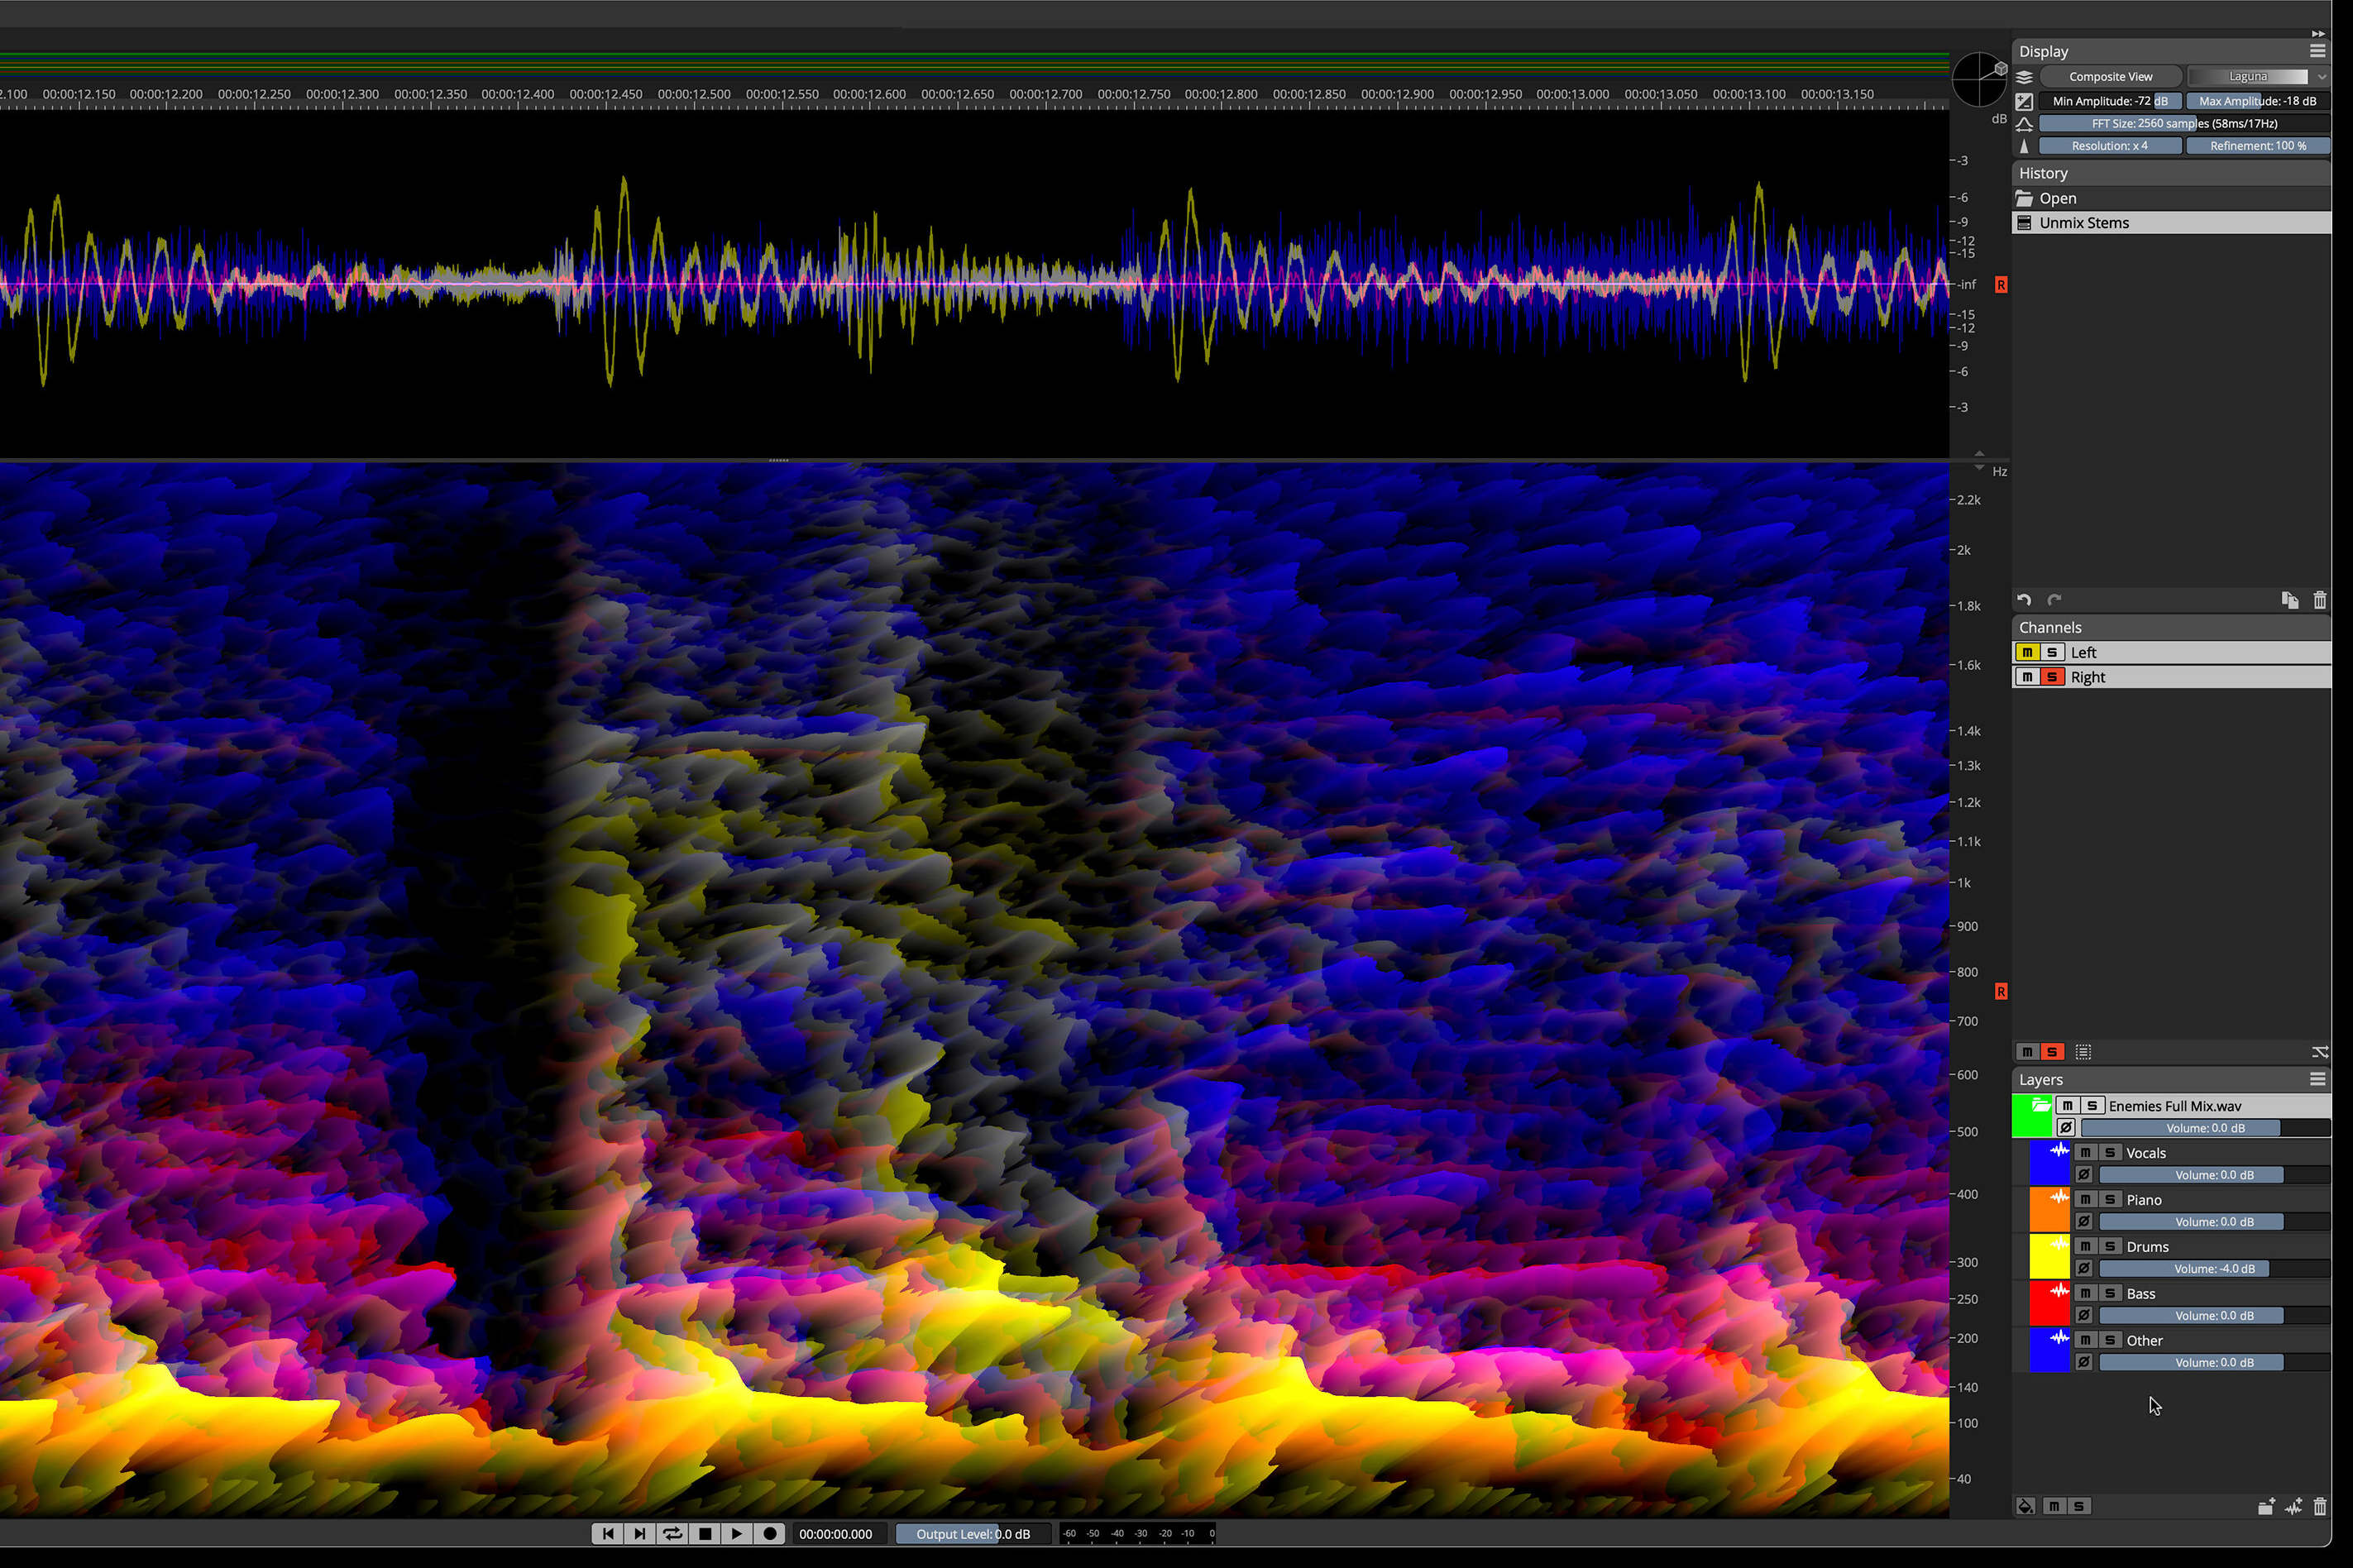This screenshot has height=1568, width=2353.
Task: Mute the Drums layer
Action: coord(2085,1247)
